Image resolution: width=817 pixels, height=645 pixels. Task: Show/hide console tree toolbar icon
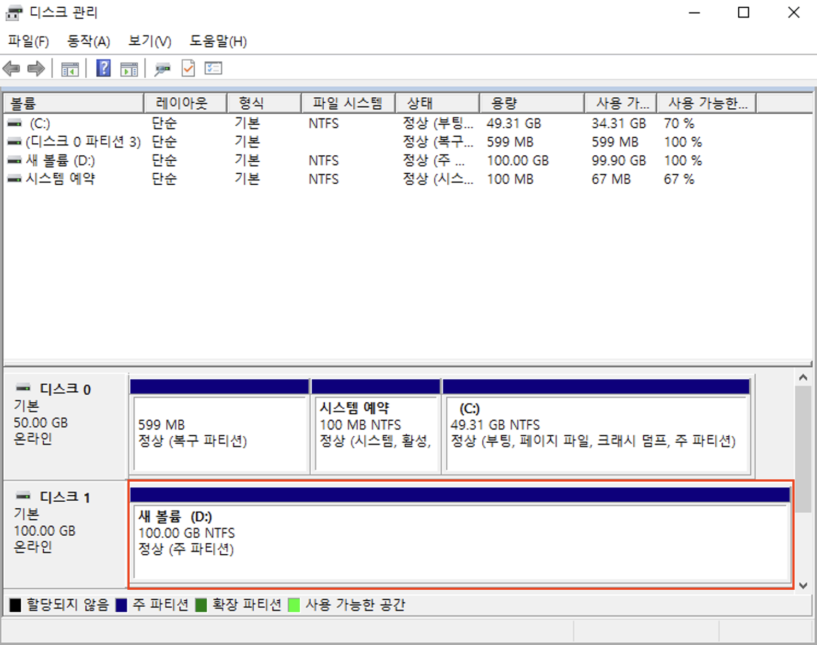click(x=70, y=69)
